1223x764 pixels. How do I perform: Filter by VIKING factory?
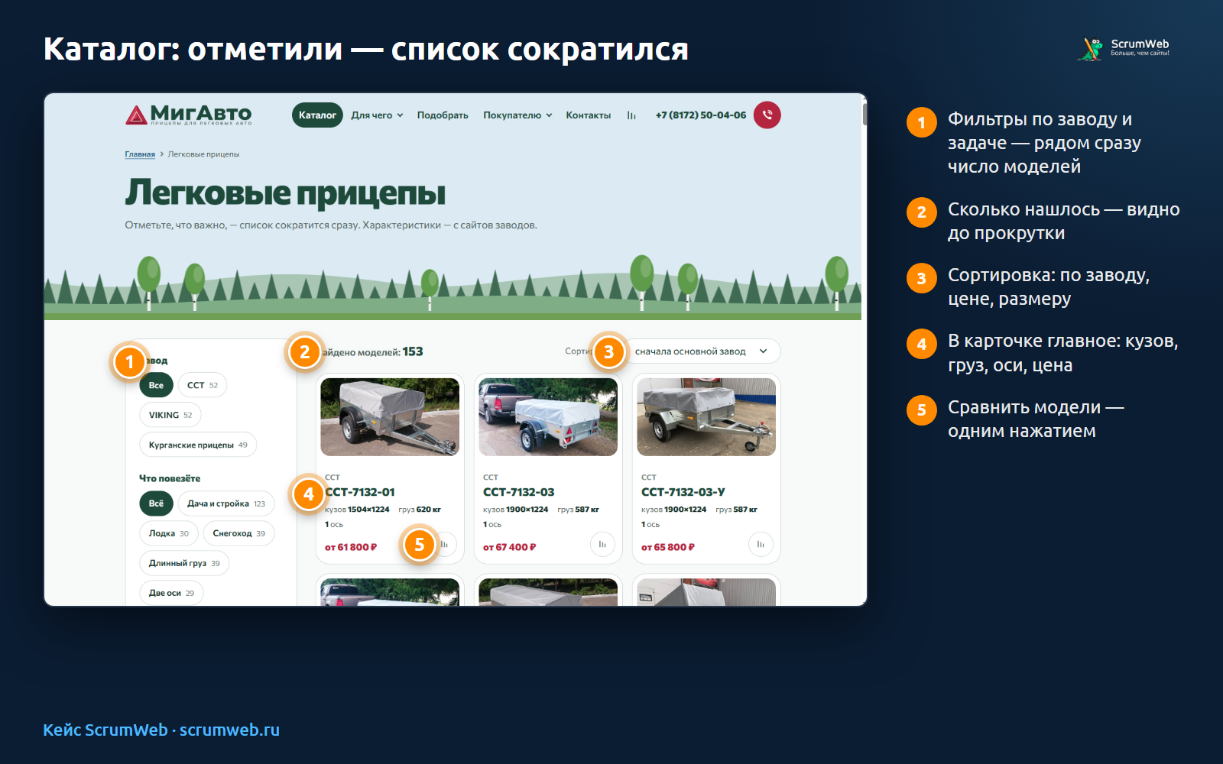click(x=170, y=415)
